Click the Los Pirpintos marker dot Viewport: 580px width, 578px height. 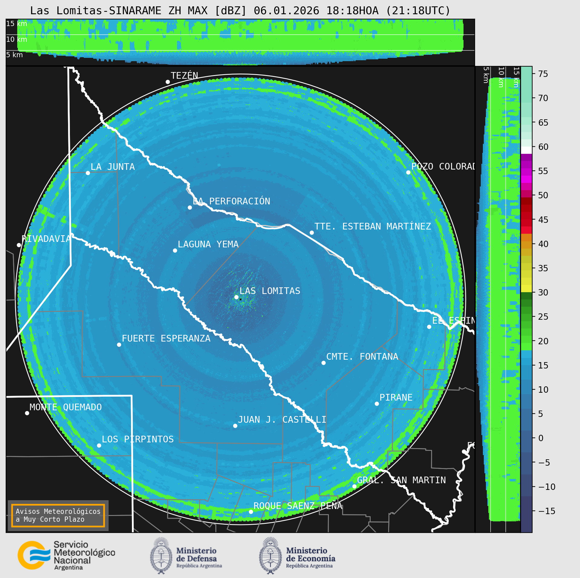[99, 445]
